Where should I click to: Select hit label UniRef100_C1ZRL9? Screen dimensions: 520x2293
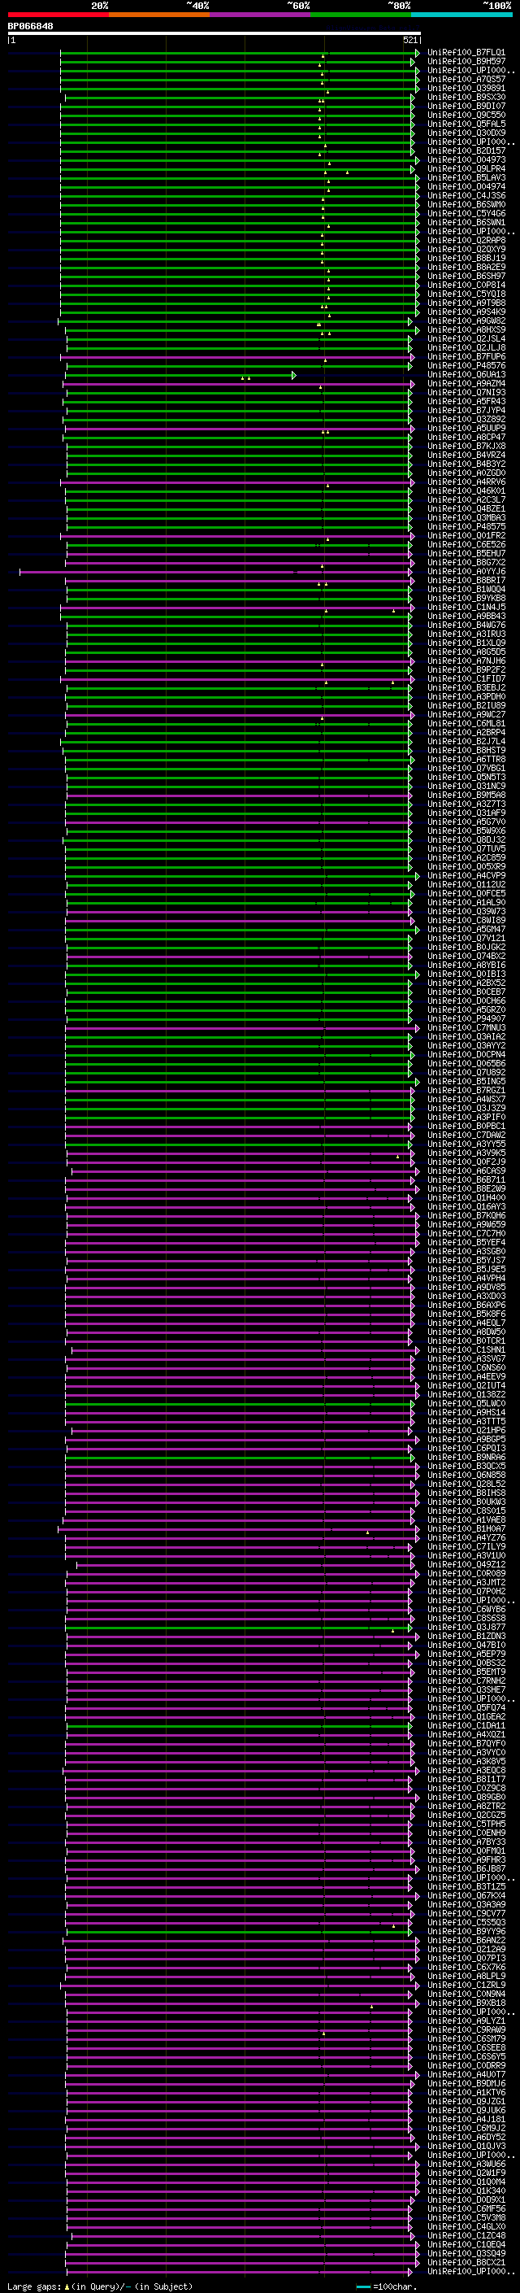(x=466, y=1985)
